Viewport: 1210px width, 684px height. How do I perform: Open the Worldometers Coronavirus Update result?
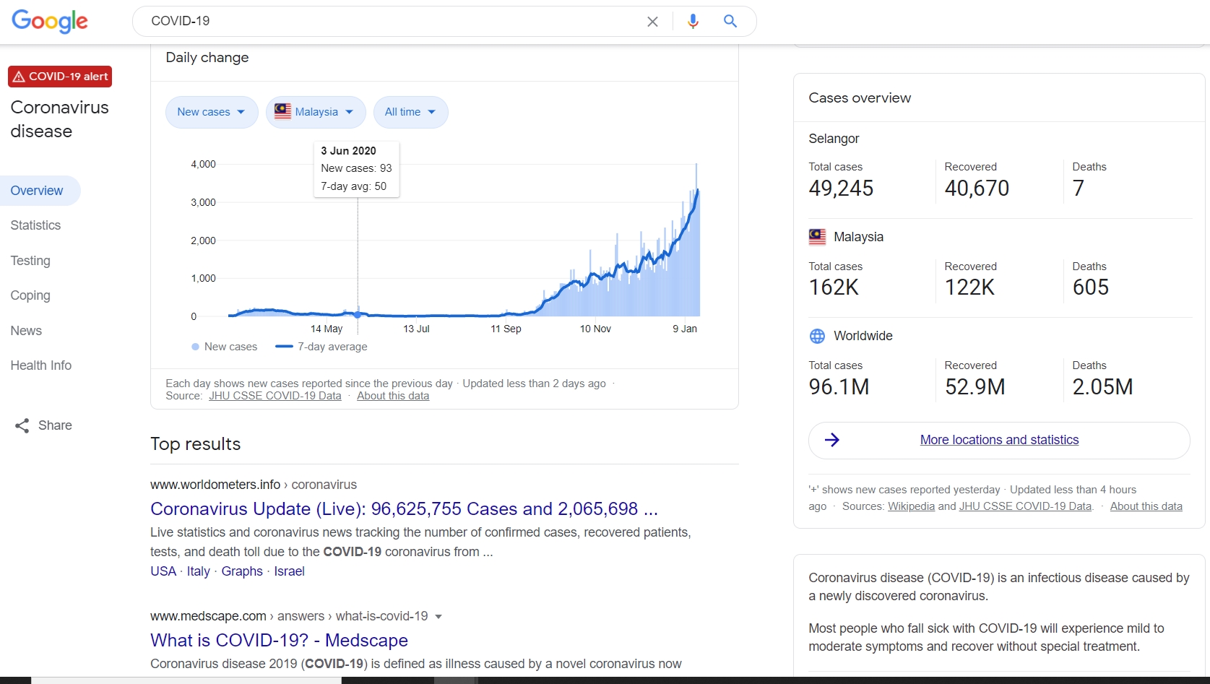click(403, 508)
